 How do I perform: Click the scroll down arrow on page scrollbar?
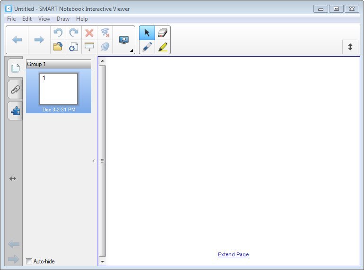click(103, 261)
